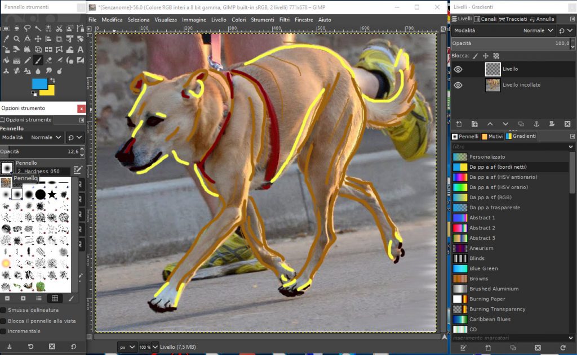Open brush editor for Hardness 050

coord(77,170)
